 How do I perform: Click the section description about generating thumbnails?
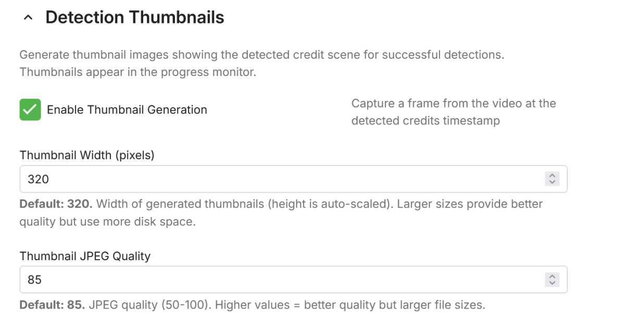point(261,55)
